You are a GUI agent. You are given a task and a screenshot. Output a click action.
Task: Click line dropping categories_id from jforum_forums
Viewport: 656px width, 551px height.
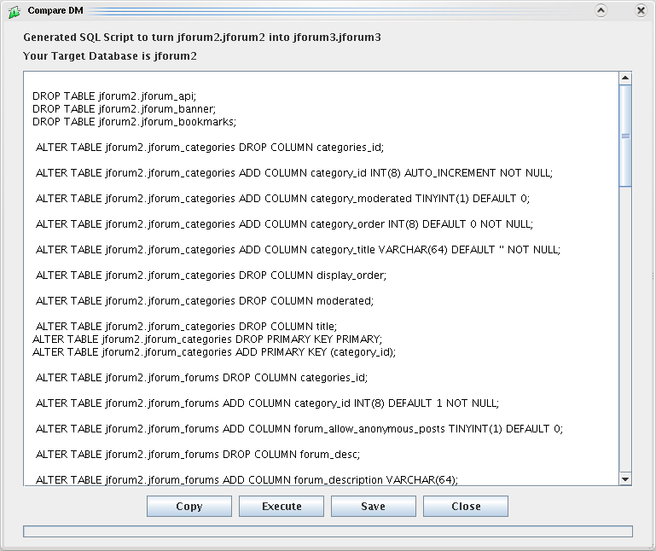tap(201, 377)
